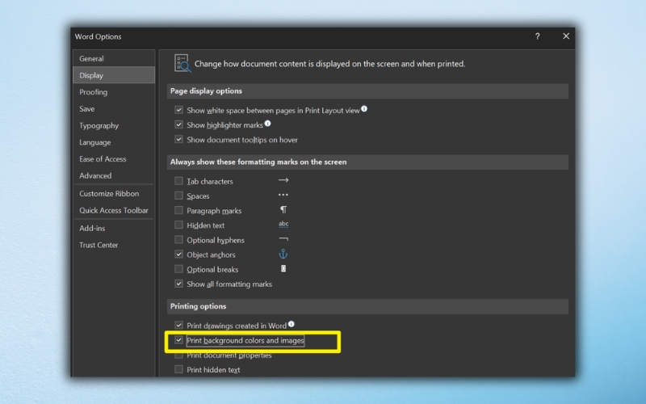
Task: Open Ease of Access settings
Action: (114, 158)
